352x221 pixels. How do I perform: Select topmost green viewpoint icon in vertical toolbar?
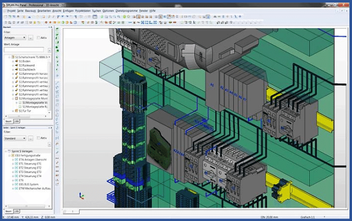[x=57, y=29]
